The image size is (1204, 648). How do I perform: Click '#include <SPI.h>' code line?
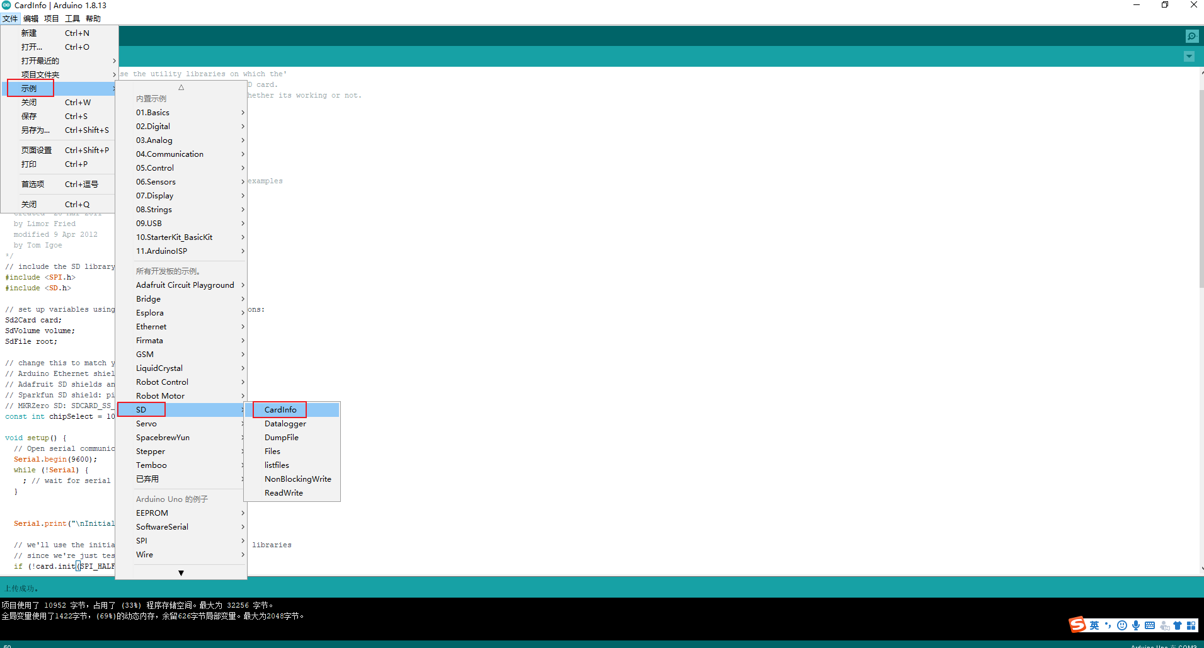[40, 277]
